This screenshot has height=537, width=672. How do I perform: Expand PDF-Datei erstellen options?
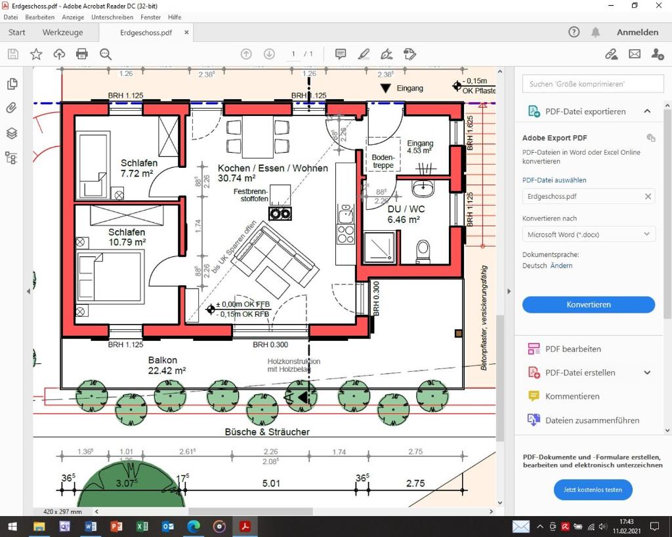click(647, 372)
